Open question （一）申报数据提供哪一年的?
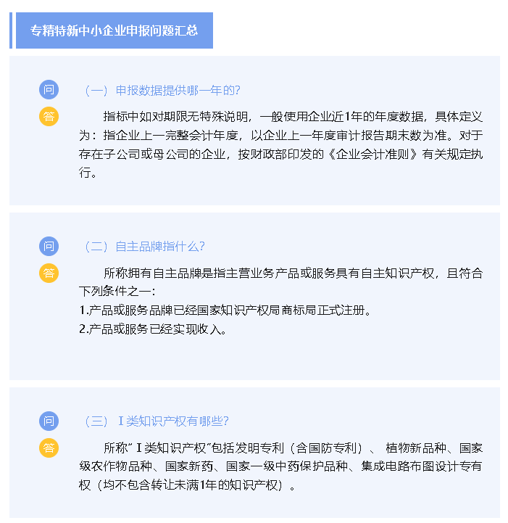Viewport: 508px width, 523px height. coord(162,91)
